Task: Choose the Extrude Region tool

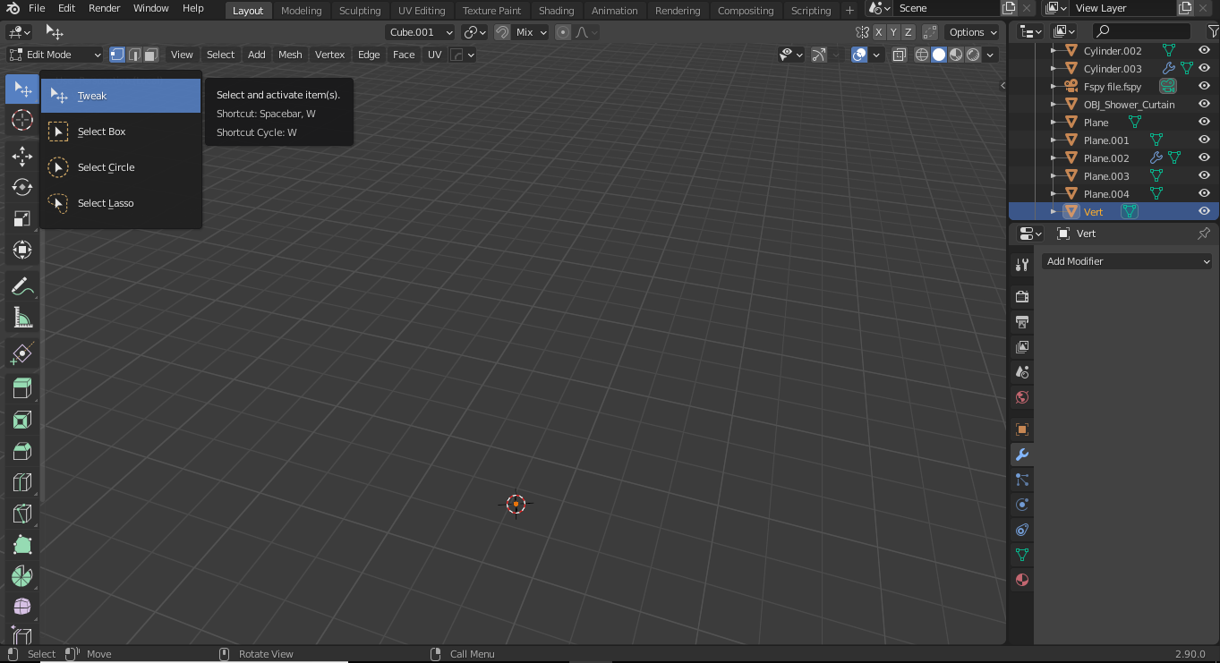Action: (22, 388)
